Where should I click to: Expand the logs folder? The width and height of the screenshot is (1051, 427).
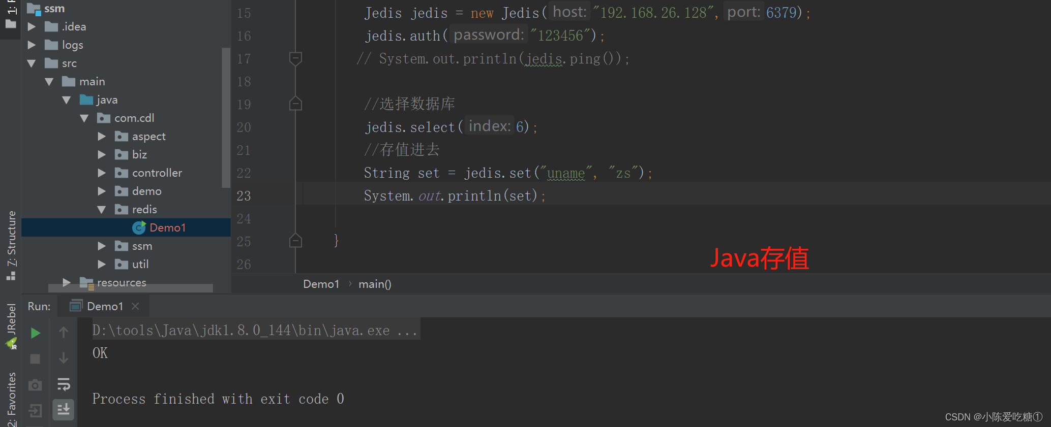pos(32,45)
